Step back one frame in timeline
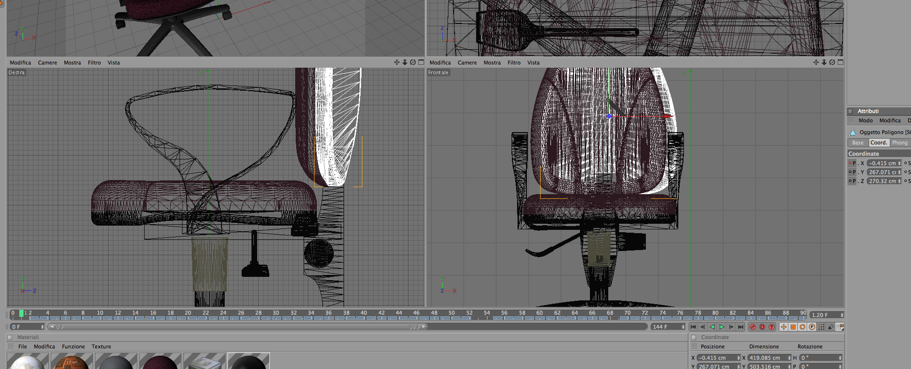 tap(703, 327)
